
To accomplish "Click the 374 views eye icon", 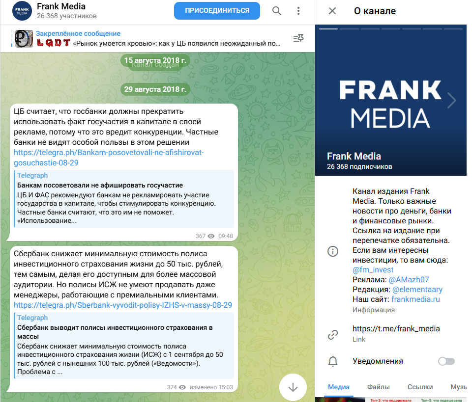I will [182, 387].
